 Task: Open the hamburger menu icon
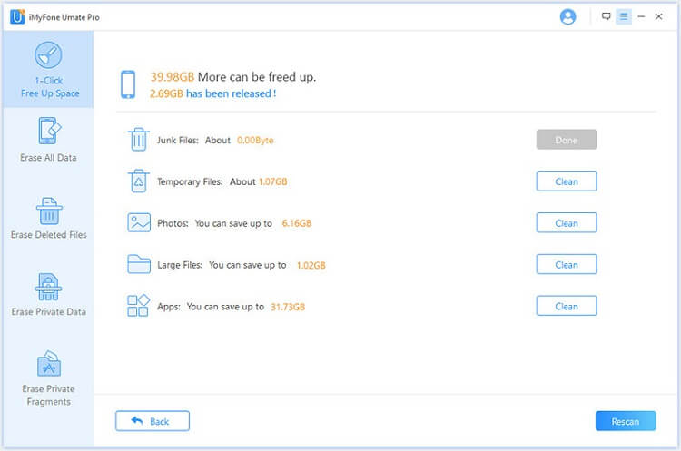coord(624,16)
